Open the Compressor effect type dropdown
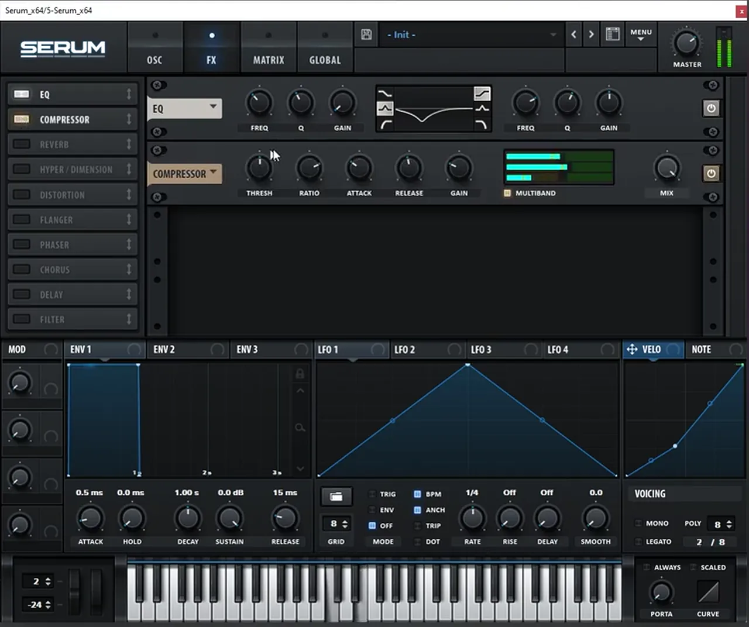 [184, 174]
